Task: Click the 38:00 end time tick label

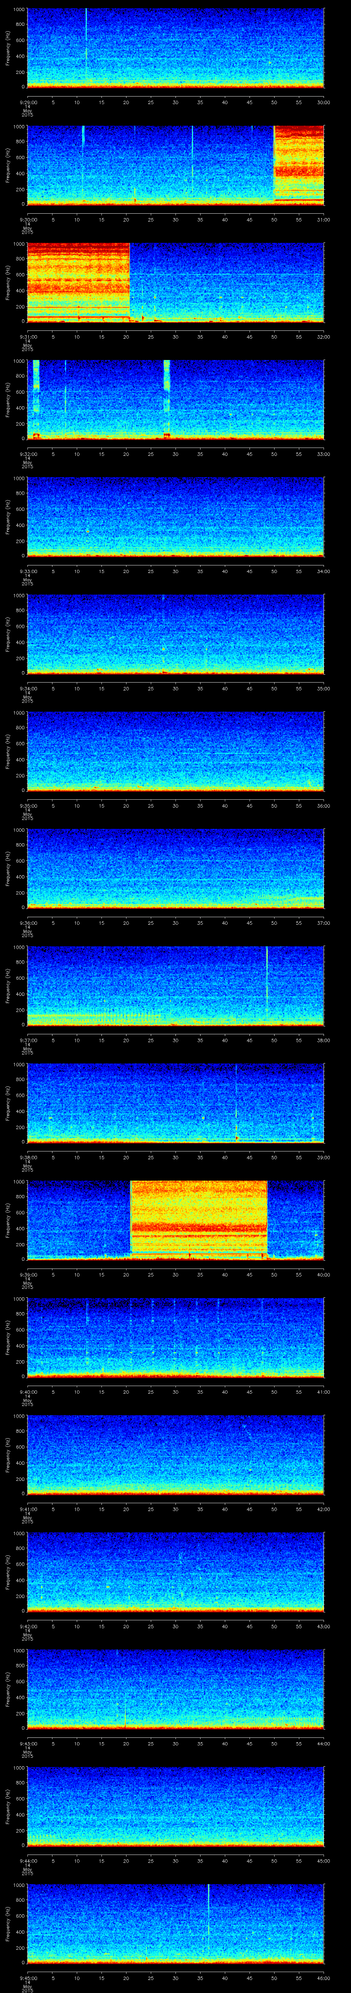Action: pos(323,1040)
